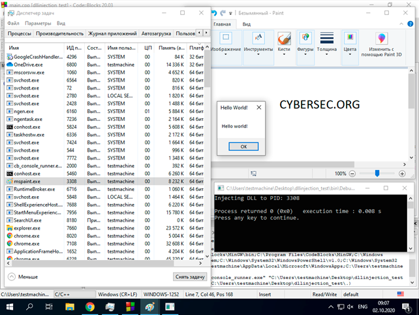419x315 pixels.
Task: Sort by the Память column header
Action: (x=171, y=48)
